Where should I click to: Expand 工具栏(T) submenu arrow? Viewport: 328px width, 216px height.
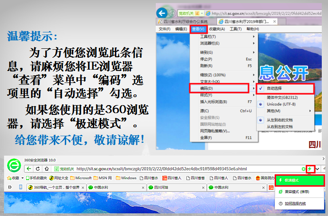[253, 37]
